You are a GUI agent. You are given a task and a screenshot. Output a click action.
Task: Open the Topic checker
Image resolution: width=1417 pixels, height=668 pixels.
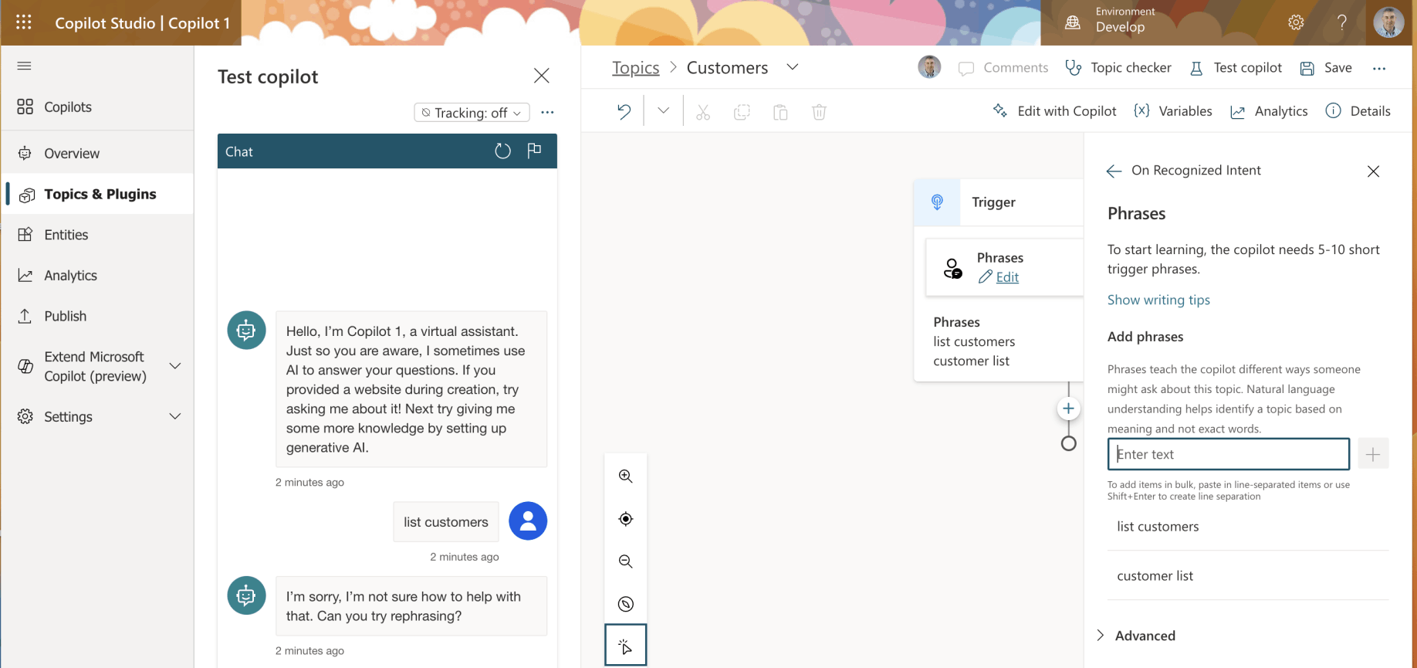[x=1118, y=68]
